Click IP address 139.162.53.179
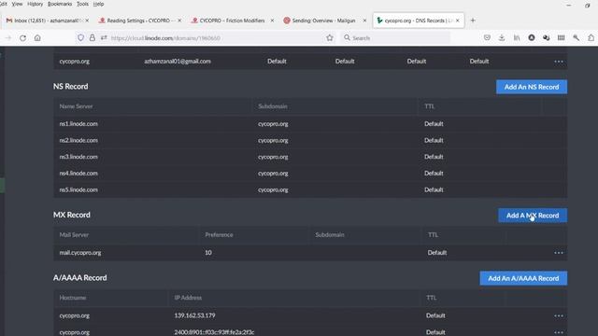Image resolution: width=598 pixels, height=336 pixels. click(194, 315)
